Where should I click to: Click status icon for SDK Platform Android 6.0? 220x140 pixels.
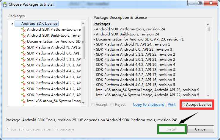(x=23, y=53)
